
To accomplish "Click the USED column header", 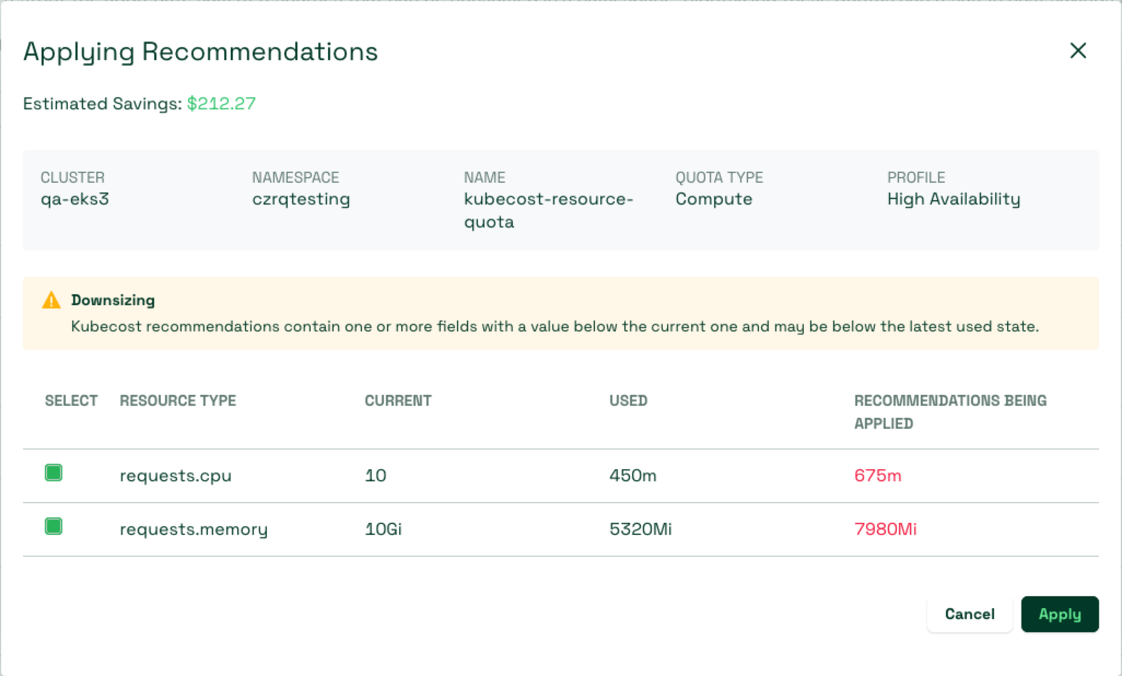I will pyautogui.click(x=628, y=401).
